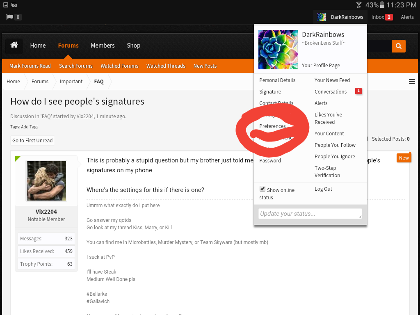Click the orange search magnifier button
420x315 pixels.
(x=398, y=46)
